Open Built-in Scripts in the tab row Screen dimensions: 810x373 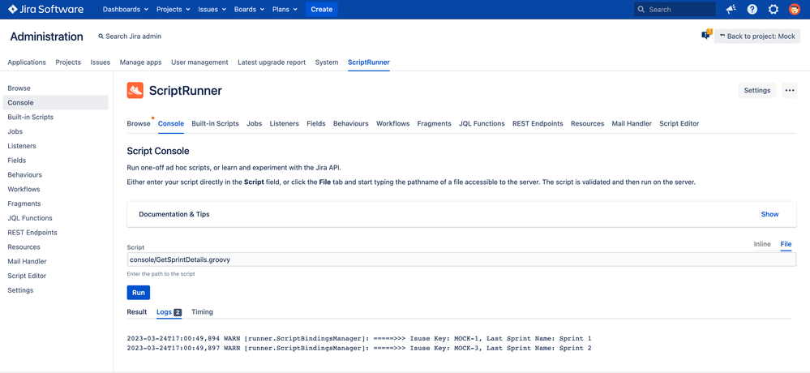pyautogui.click(x=215, y=123)
